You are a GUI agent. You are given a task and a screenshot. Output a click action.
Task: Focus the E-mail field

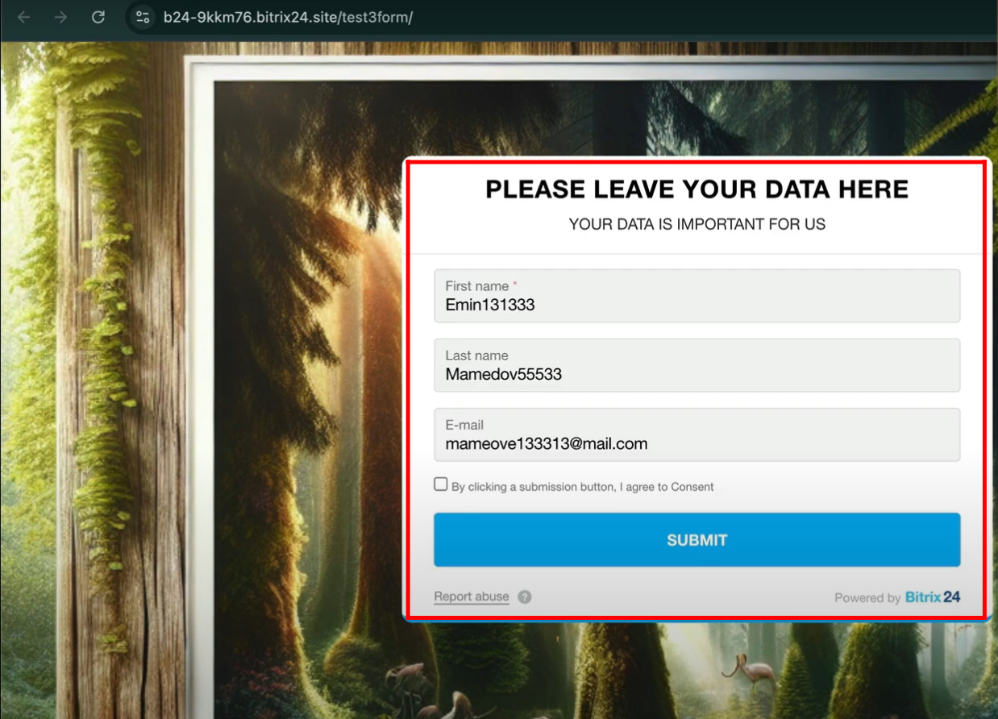point(697,434)
